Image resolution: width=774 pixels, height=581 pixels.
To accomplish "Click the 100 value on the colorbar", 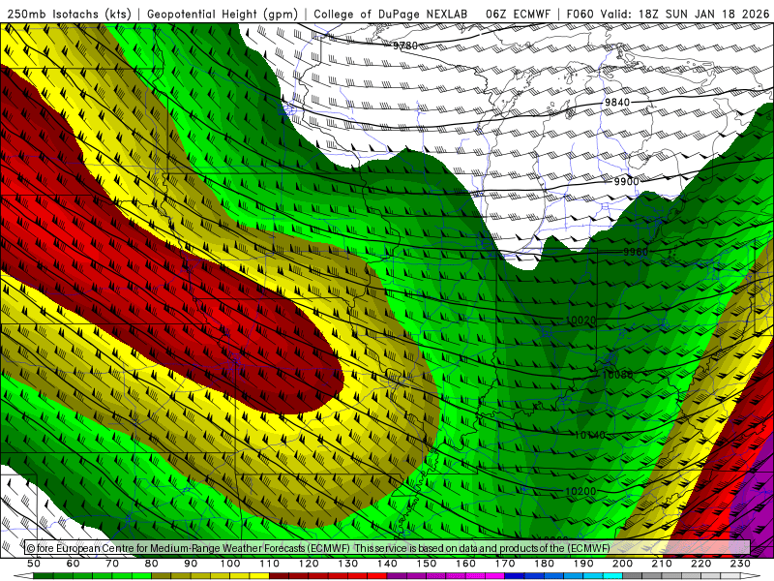I will coord(230,564).
